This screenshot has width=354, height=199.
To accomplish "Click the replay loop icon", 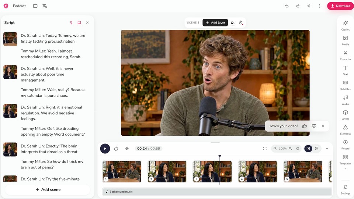I will (x=116, y=149).
